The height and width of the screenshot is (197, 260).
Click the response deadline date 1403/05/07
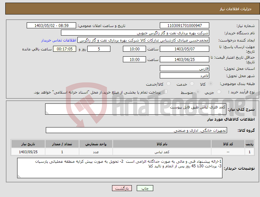point(185,49)
